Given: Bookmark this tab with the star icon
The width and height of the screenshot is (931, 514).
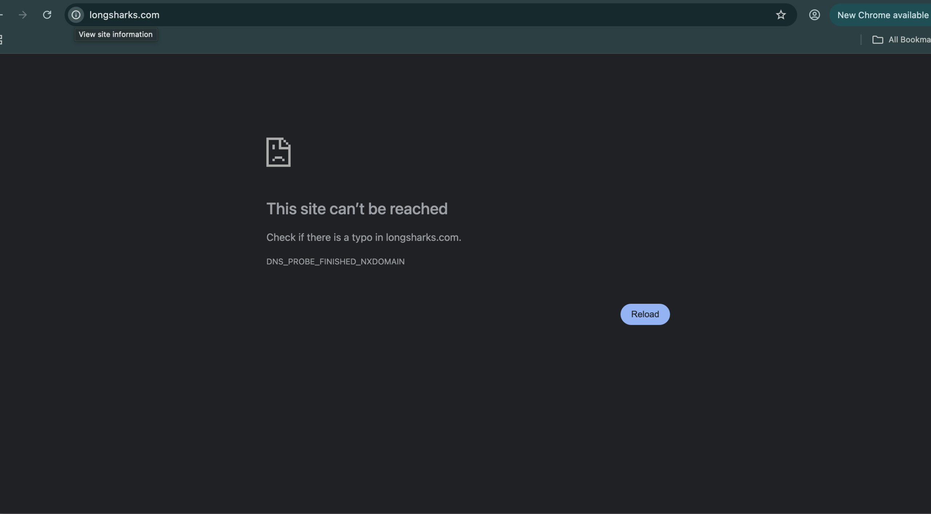Looking at the screenshot, I should pyautogui.click(x=780, y=15).
